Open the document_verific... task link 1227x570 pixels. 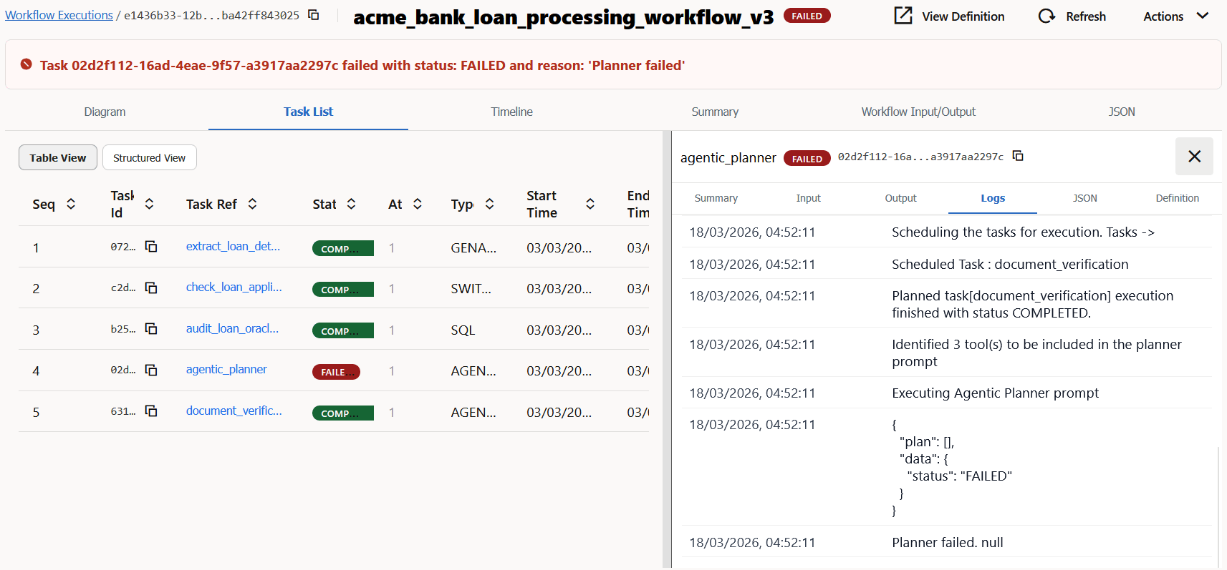pos(234,411)
